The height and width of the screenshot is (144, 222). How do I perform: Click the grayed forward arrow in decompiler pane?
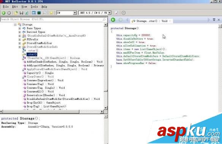point(121,20)
